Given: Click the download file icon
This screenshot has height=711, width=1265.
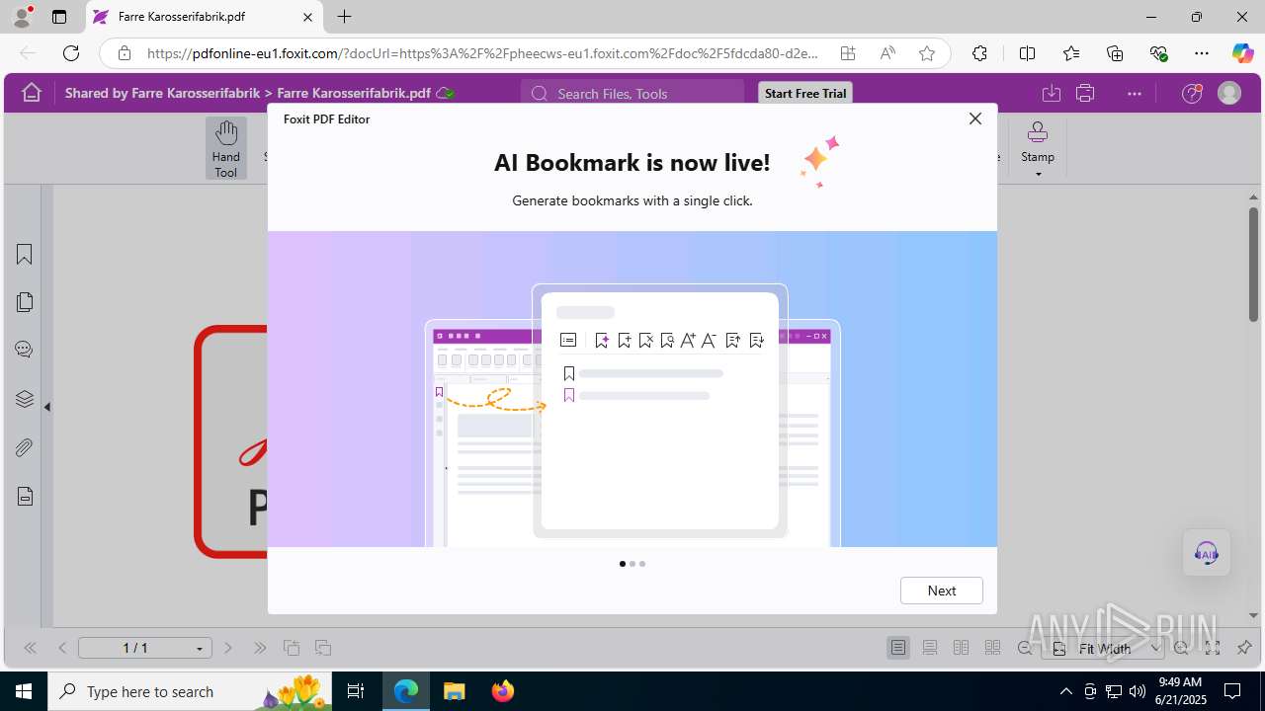Looking at the screenshot, I should (x=1052, y=93).
